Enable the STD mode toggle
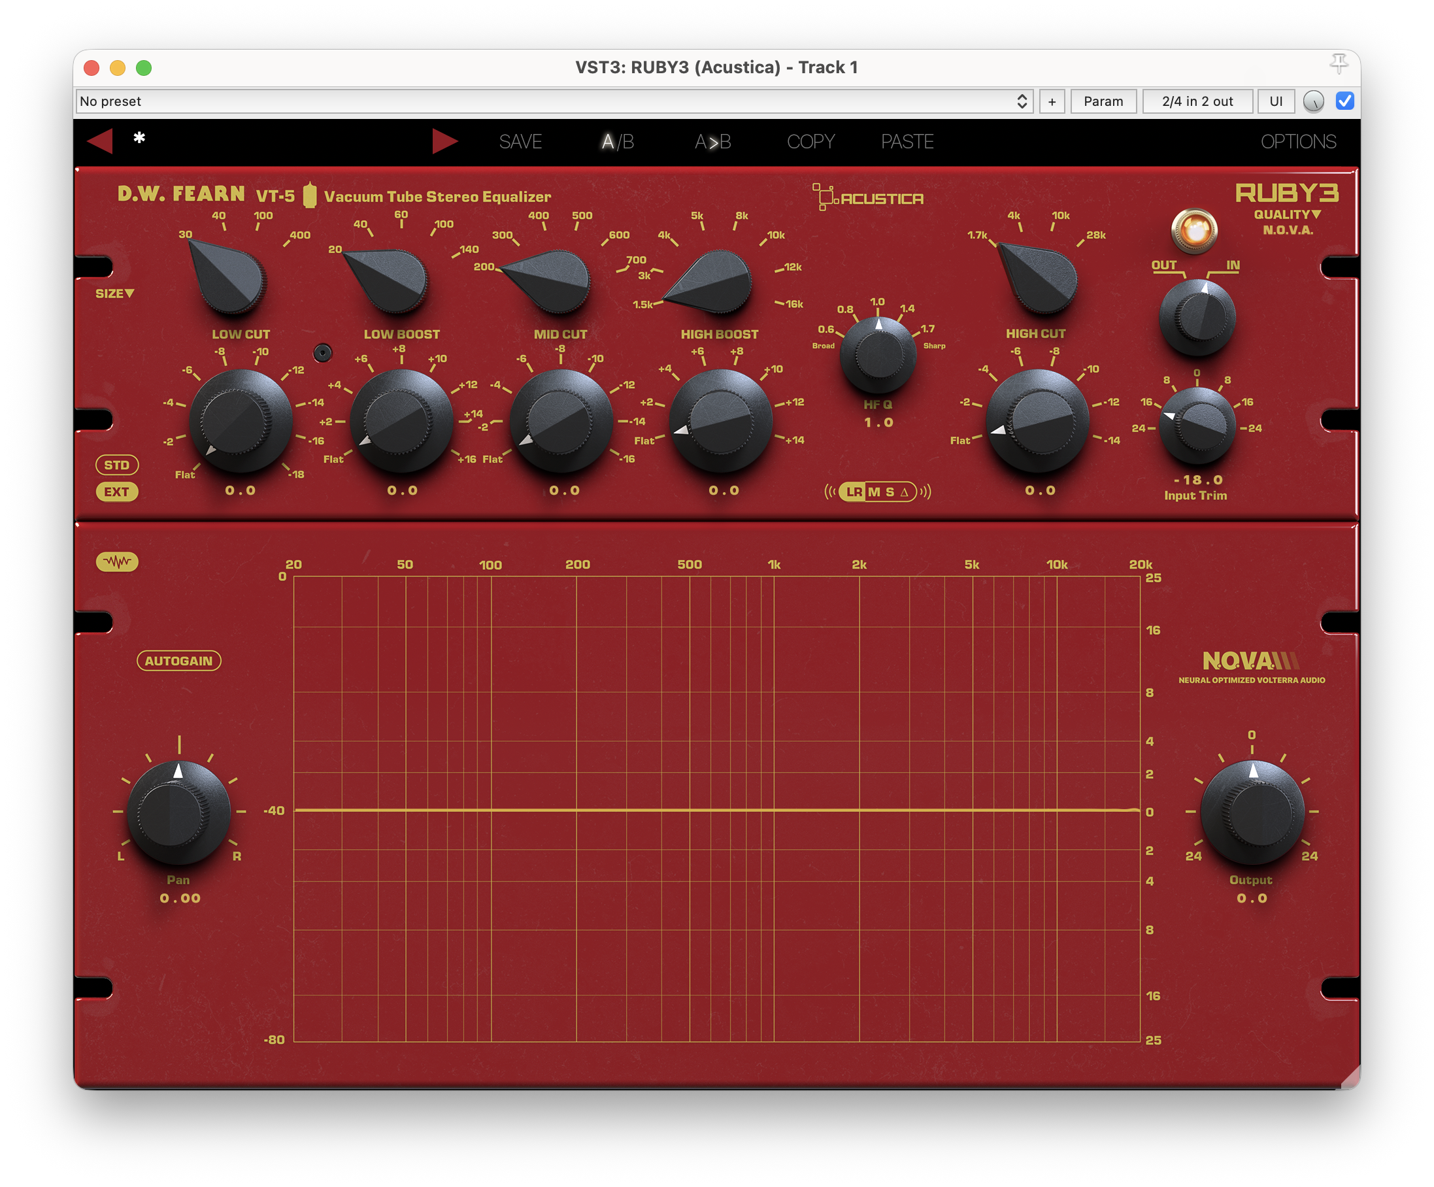 coord(118,465)
